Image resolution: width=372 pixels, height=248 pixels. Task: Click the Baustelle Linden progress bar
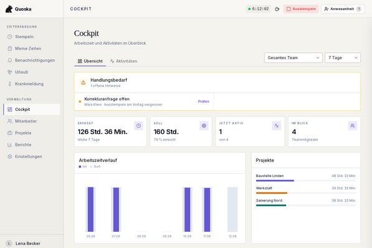coord(306,181)
